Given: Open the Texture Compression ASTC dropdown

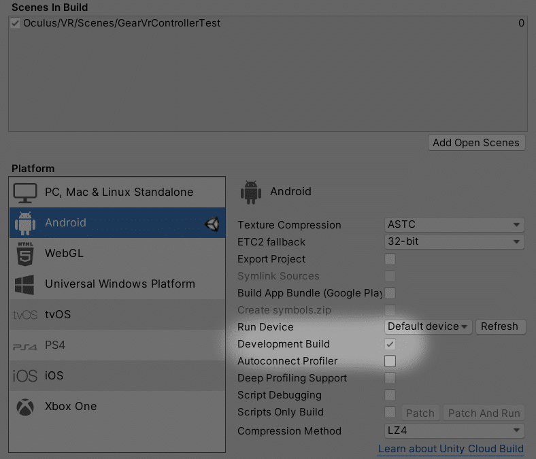Looking at the screenshot, I should [x=454, y=225].
